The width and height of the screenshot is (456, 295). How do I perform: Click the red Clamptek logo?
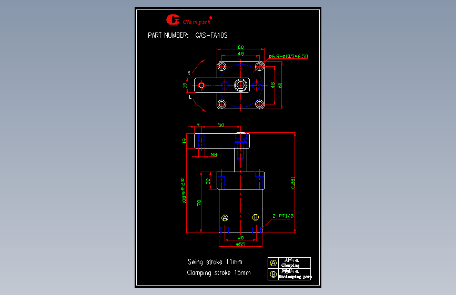tap(189, 20)
